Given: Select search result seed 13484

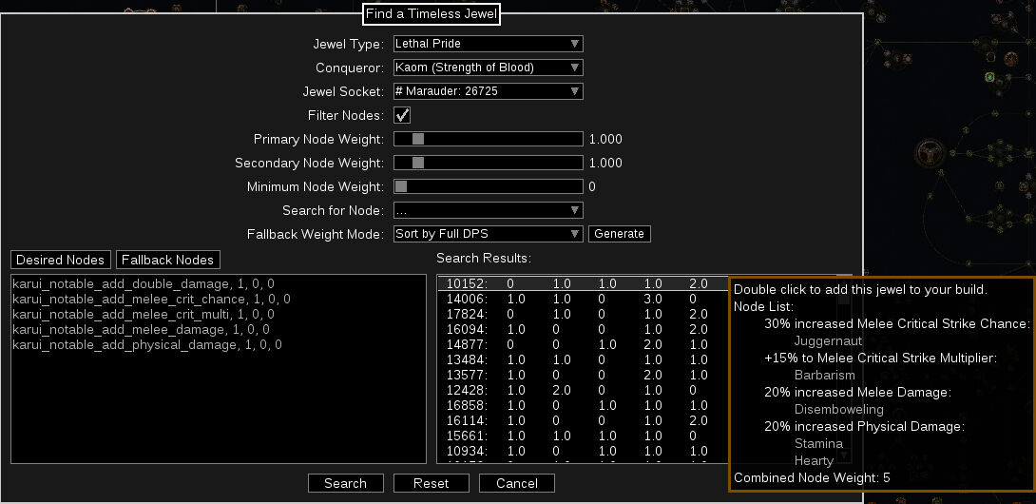Looking at the screenshot, I should point(584,359).
